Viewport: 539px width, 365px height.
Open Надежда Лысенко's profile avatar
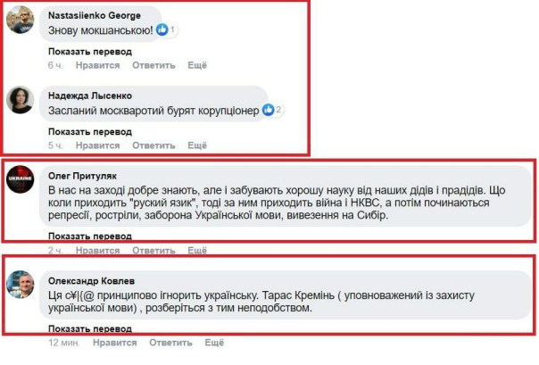coord(21,100)
